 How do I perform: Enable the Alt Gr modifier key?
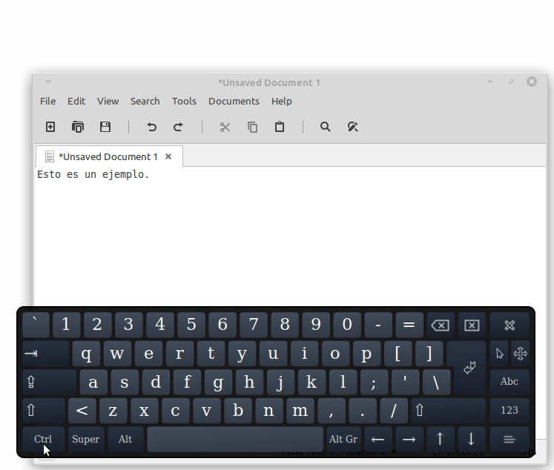coord(343,439)
